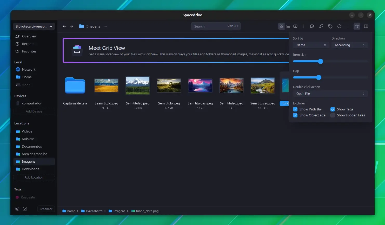Open the Sort by Name dropdown
Viewport: 385px width, 225px height.
point(311,45)
